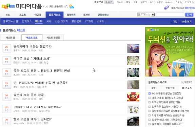Viewport: 196px width, 127px height.
Task: Select 베스트 in the blue submenu
Action: (x=39, y=21)
